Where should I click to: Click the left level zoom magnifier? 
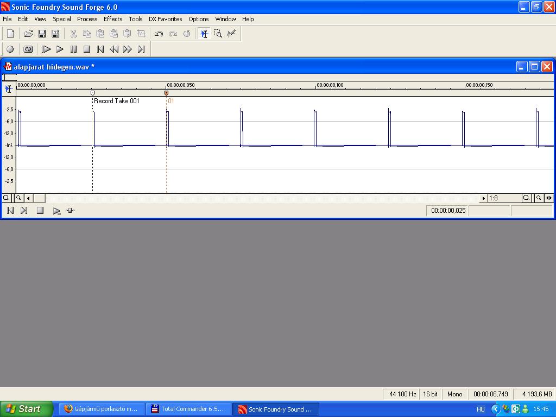pos(7,198)
